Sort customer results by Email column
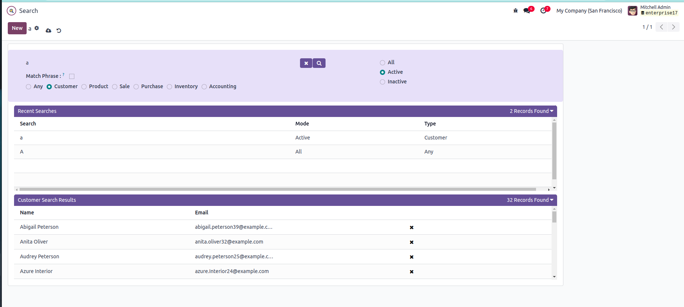 coord(202,213)
